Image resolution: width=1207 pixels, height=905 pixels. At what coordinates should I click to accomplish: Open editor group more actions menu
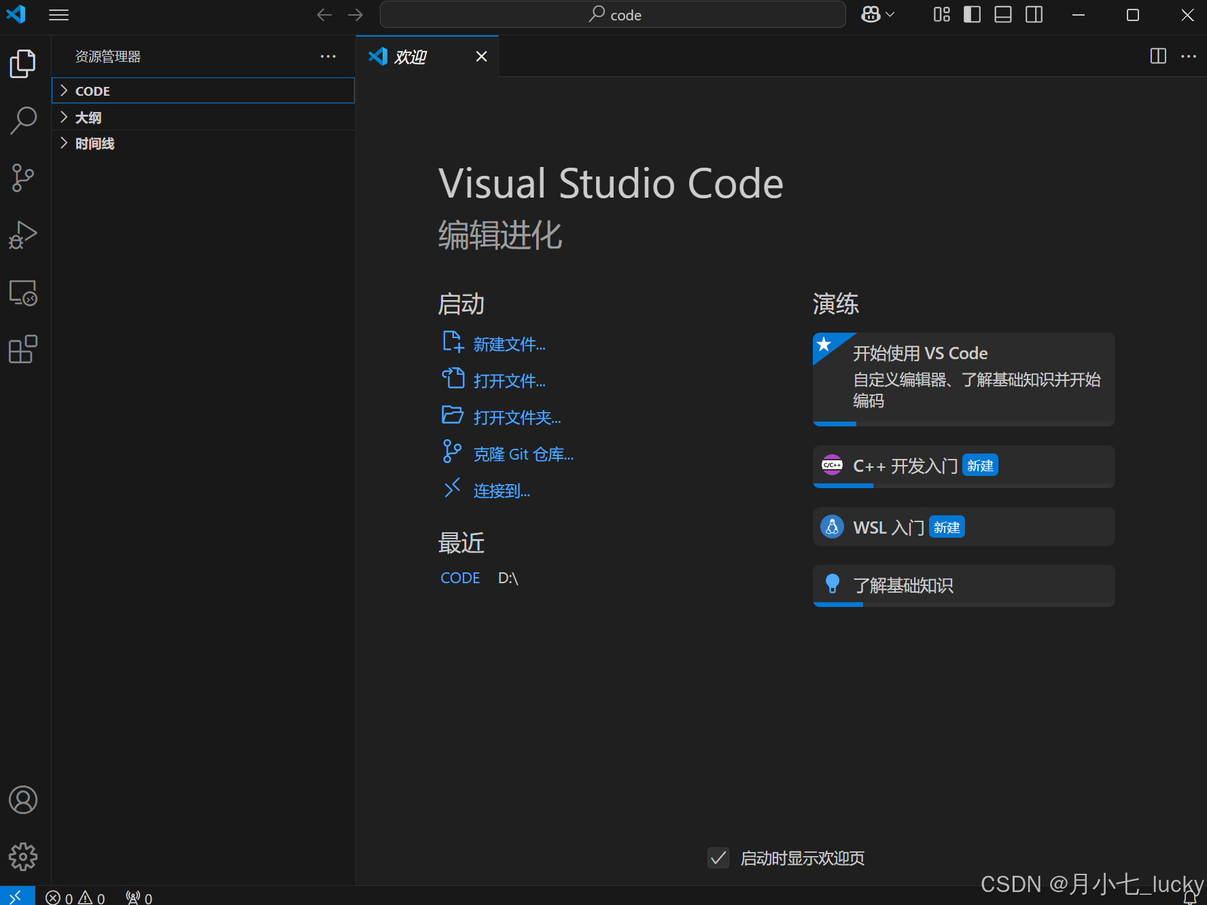point(1189,56)
